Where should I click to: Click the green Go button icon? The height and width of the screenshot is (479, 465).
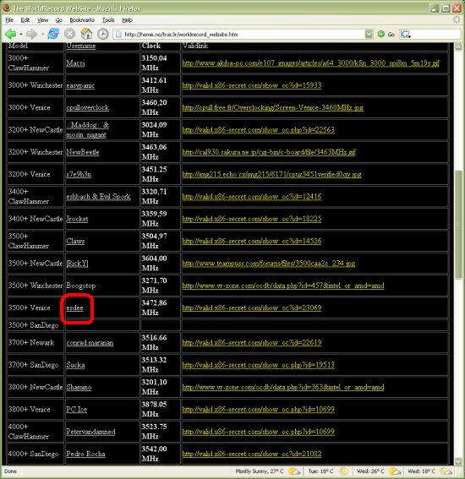click(x=381, y=34)
